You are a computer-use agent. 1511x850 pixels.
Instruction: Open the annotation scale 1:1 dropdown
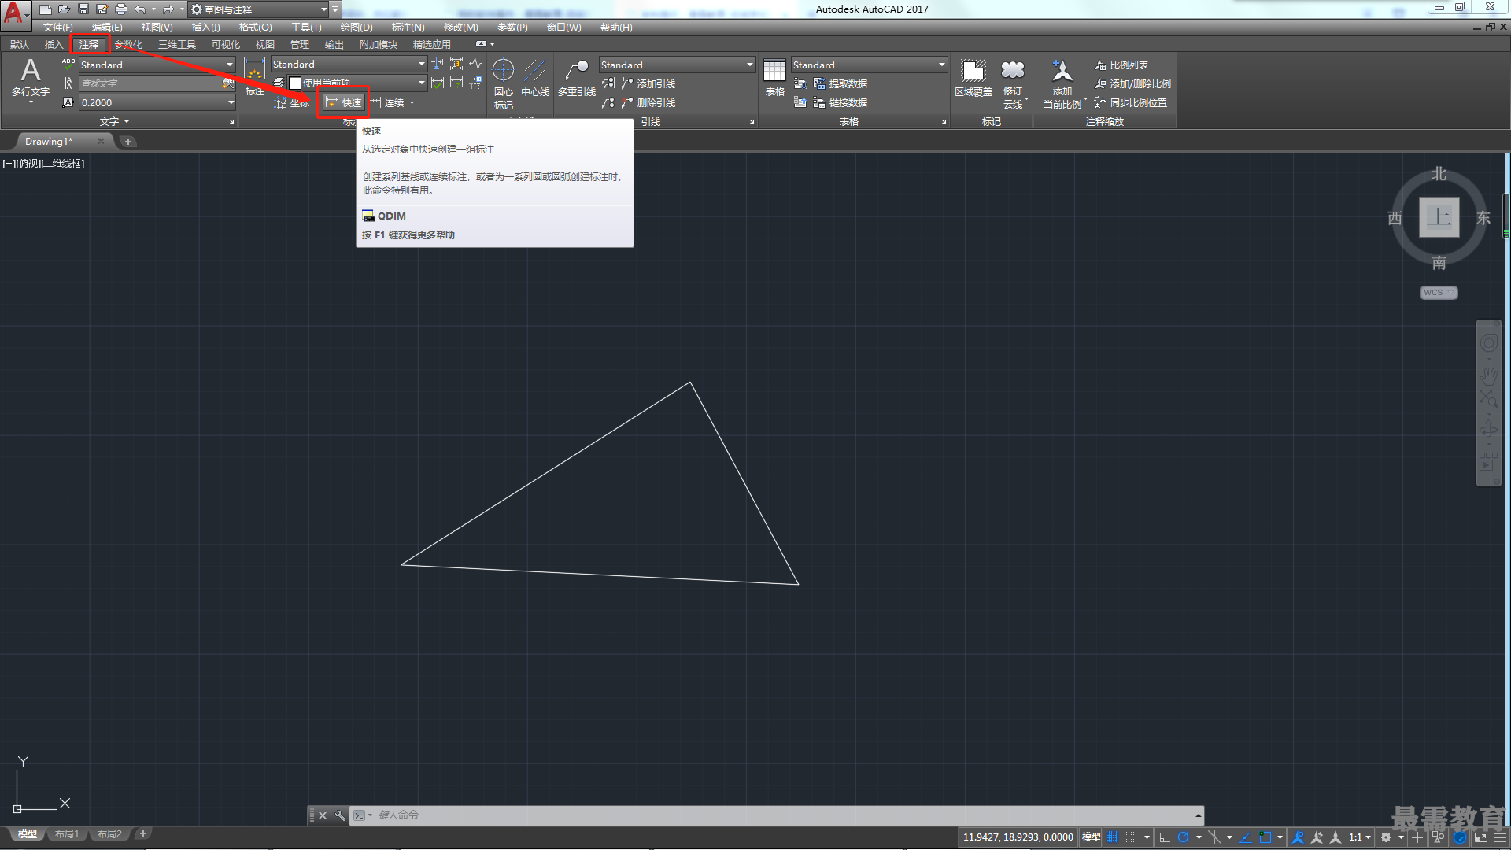coord(1359,837)
